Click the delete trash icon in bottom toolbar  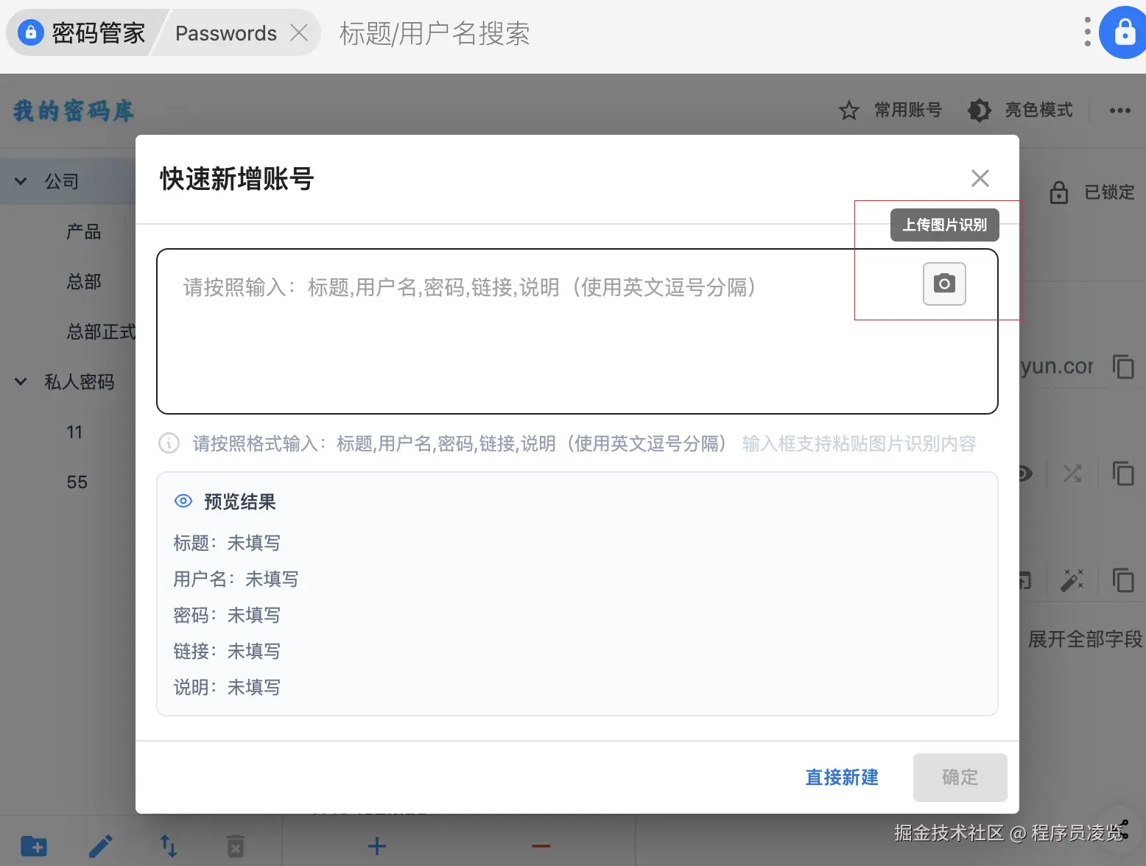[x=235, y=845]
